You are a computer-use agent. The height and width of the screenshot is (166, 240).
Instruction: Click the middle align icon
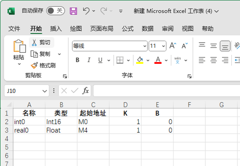[213, 45]
